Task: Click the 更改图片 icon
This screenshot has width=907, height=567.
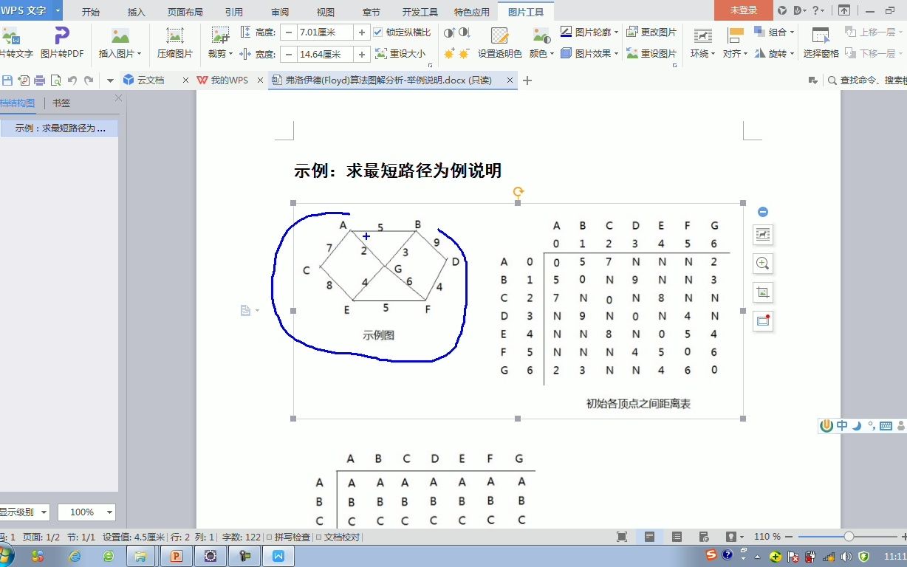Action: [651, 33]
